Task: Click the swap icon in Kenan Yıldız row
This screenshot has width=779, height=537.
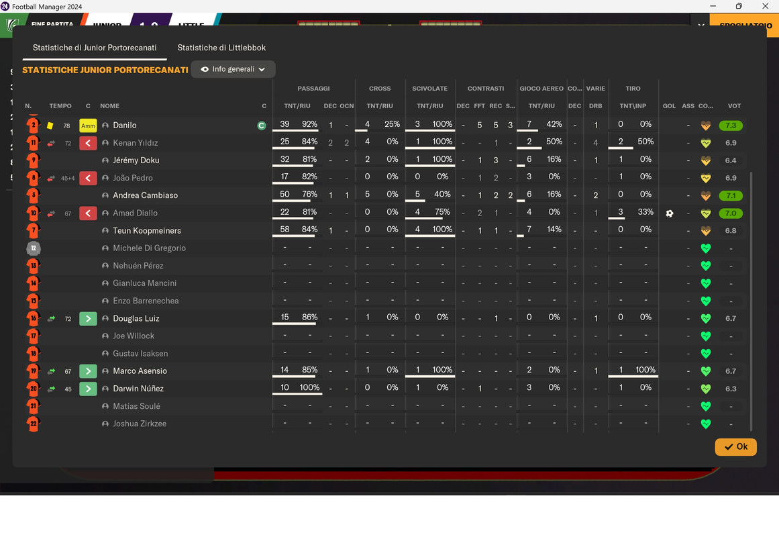Action: tap(51, 143)
